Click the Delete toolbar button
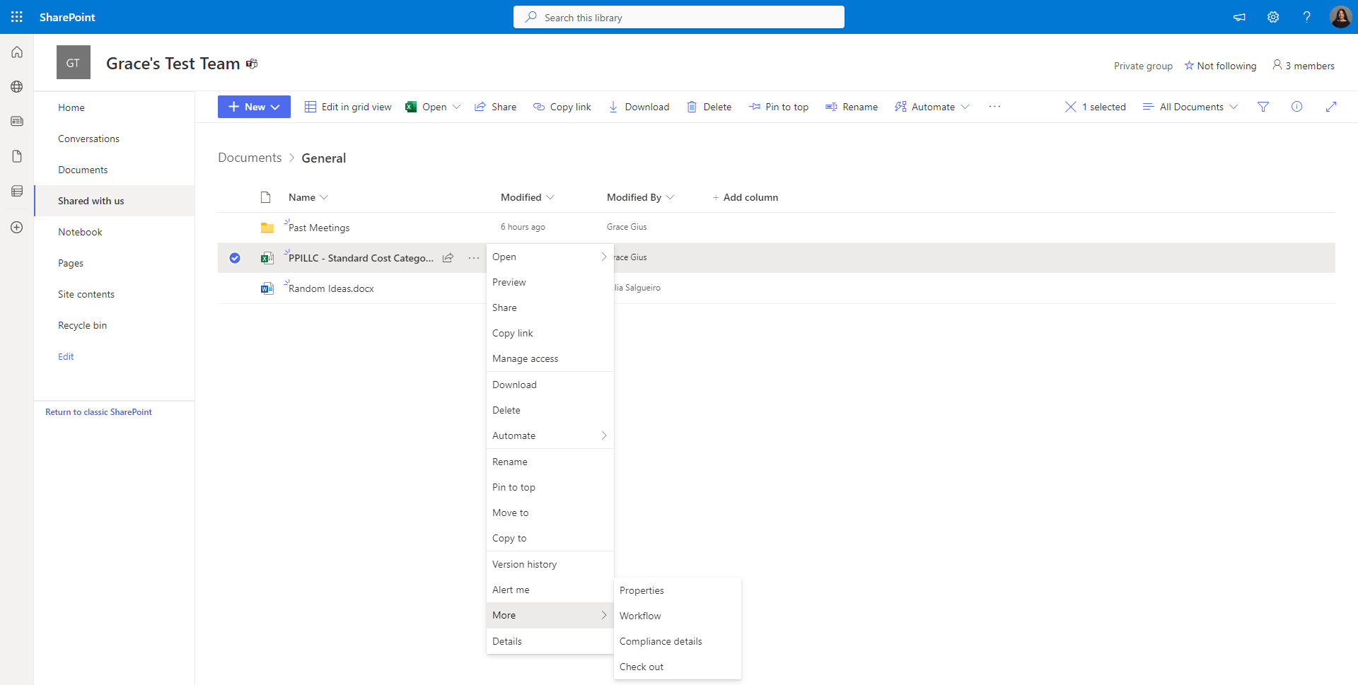Screen dimensions: 1358x685 (709, 107)
